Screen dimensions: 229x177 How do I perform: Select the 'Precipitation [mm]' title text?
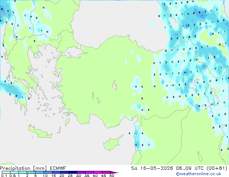pyautogui.click(x=23, y=168)
